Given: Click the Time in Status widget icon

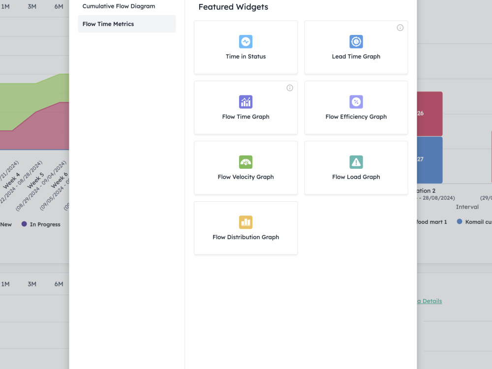Looking at the screenshot, I should [246, 41].
